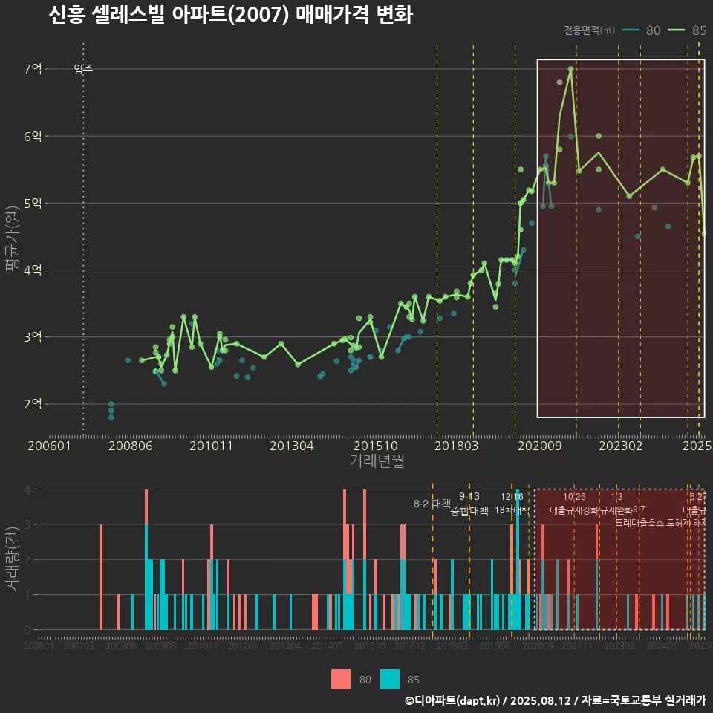
Task: Click the 1·3 규제완화 annotation
Action: 616,503
